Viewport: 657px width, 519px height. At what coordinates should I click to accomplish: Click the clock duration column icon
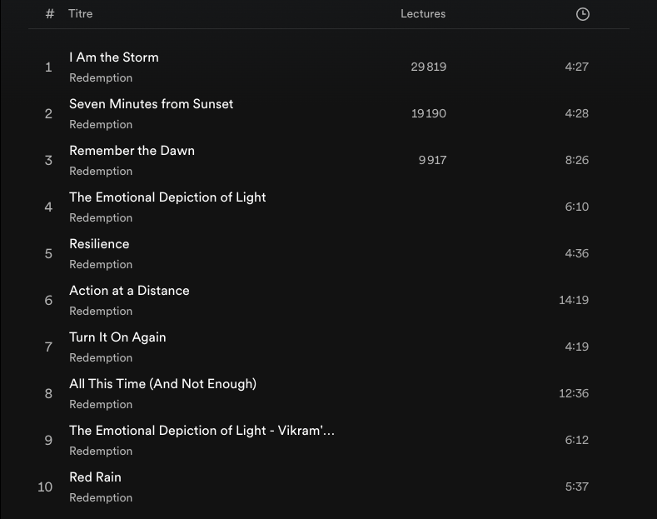[x=582, y=14]
